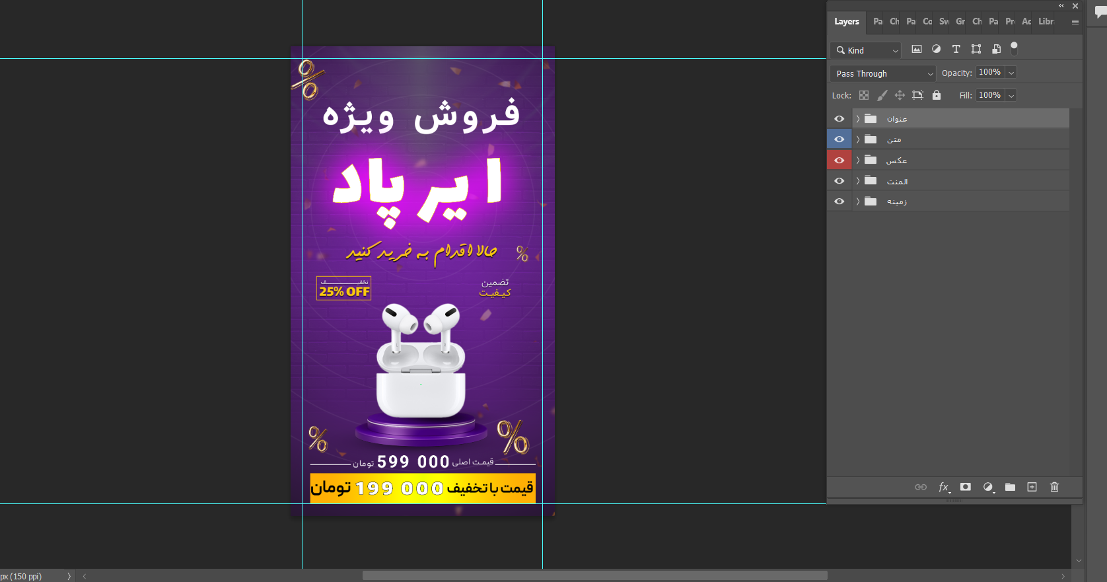
Task: Expand the متن group
Action: [858, 139]
